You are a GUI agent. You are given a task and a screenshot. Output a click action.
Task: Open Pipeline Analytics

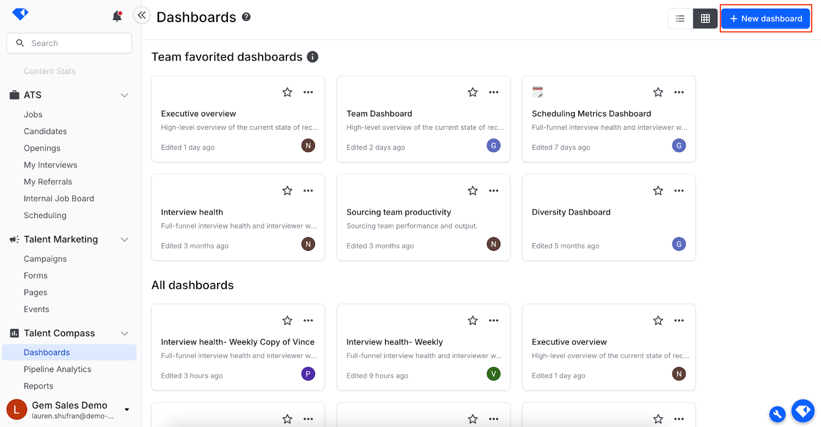(x=57, y=370)
